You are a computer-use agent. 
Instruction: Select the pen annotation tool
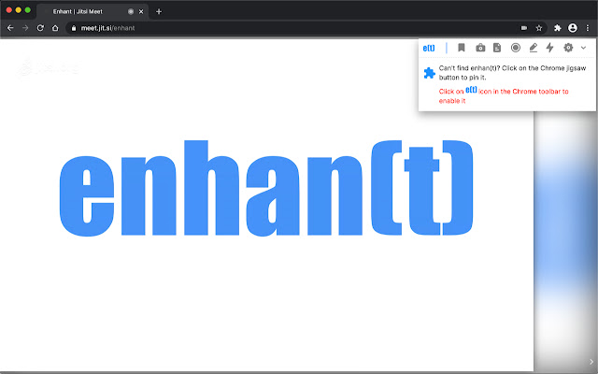[x=533, y=48]
